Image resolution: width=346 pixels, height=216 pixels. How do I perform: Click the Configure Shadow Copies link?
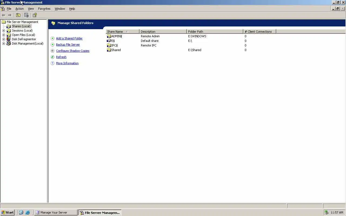[x=73, y=51]
